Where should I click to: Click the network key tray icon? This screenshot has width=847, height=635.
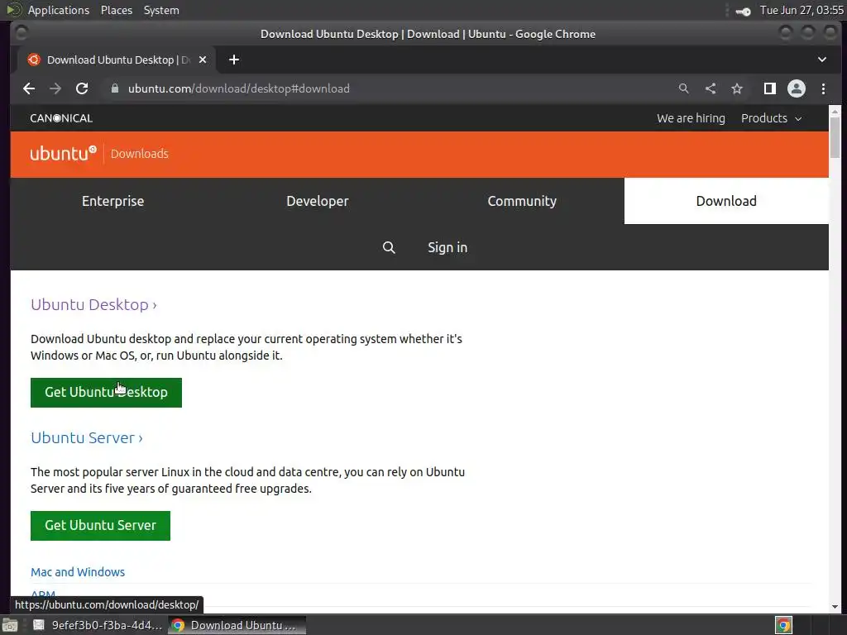point(743,11)
